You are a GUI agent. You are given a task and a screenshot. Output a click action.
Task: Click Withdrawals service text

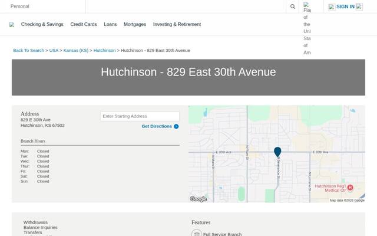pyautogui.click(x=35, y=222)
